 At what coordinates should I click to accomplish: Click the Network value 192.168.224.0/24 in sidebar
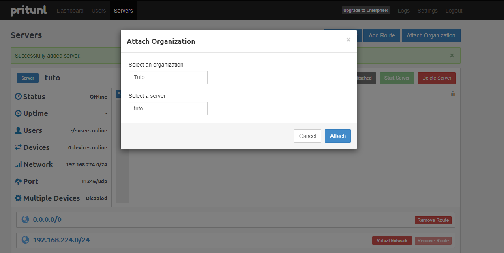point(86,164)
